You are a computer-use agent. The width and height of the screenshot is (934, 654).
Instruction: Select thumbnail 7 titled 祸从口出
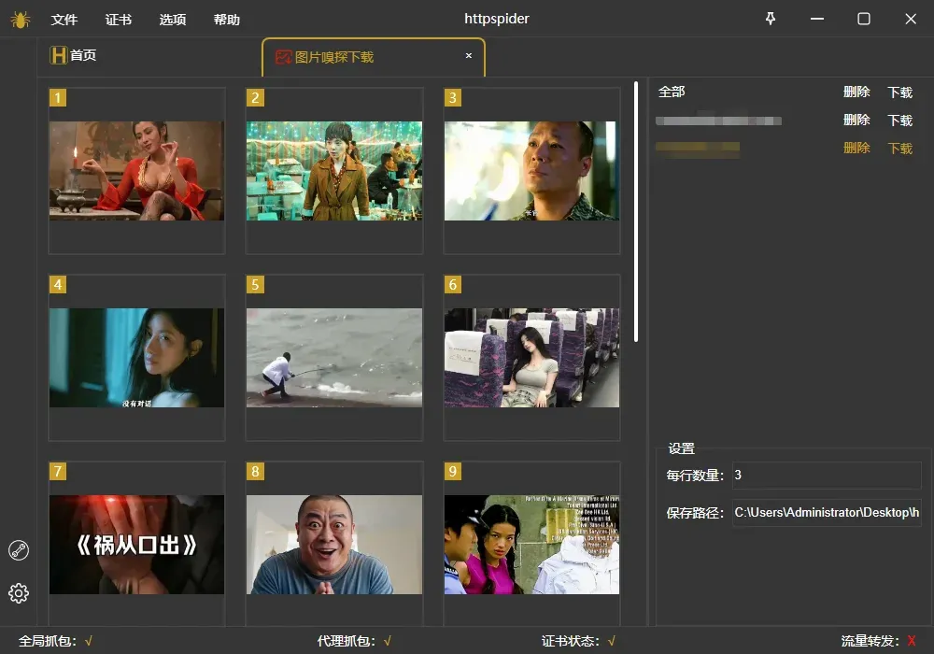click(137, 545)
